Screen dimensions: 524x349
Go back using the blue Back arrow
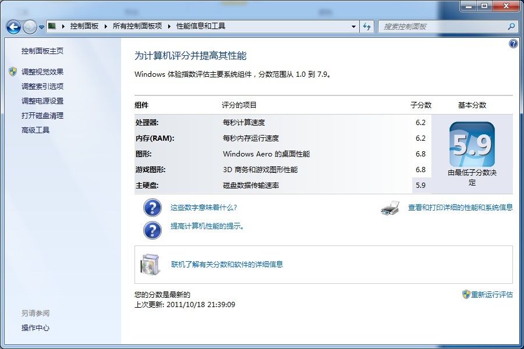14,27
